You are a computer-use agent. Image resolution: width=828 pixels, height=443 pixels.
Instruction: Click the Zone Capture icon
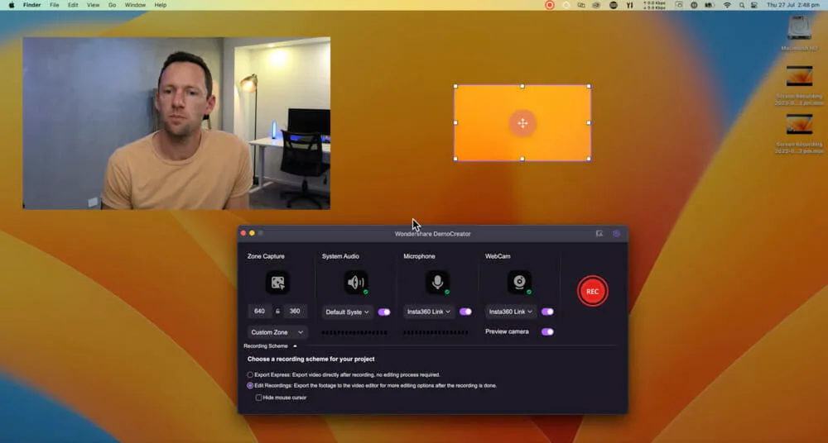[x=277, y=283]
